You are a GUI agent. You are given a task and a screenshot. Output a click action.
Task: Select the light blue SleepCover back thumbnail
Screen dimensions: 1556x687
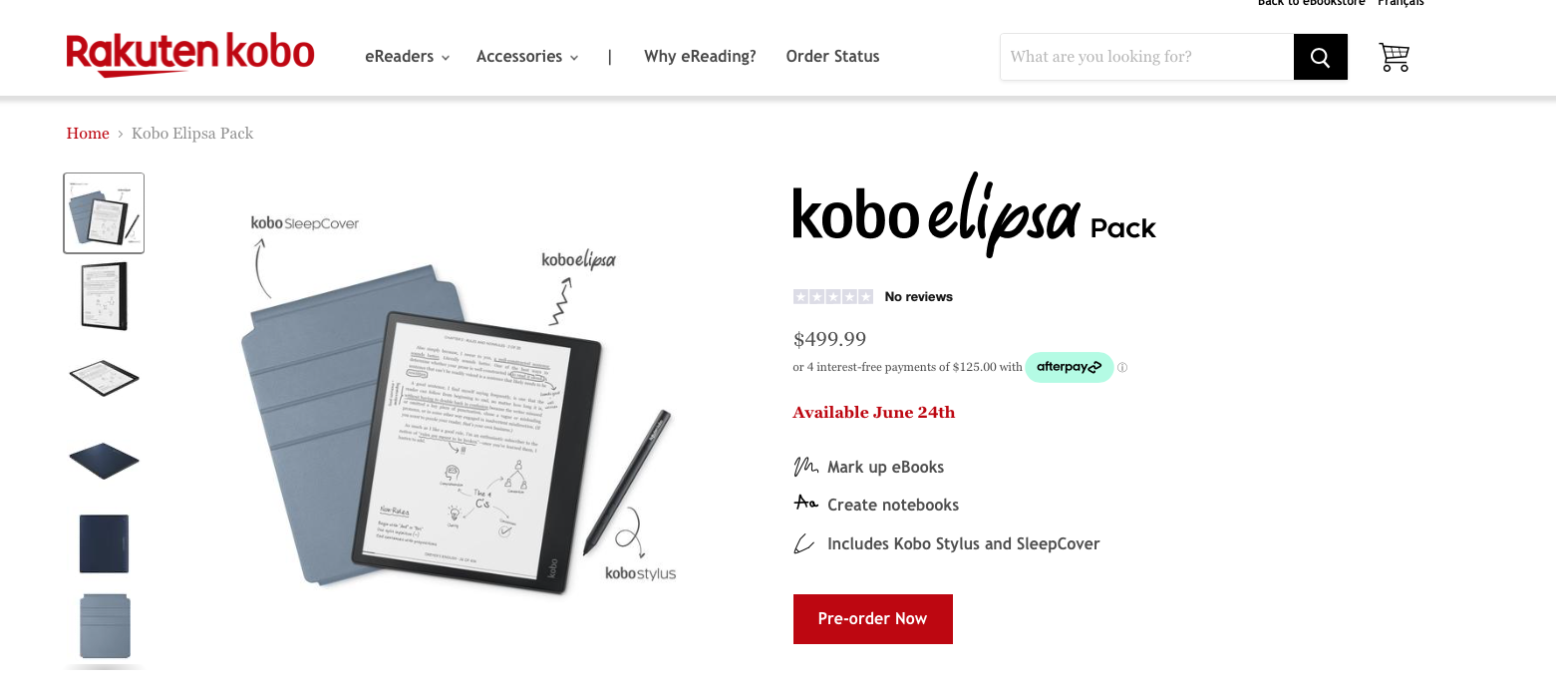tap(104, 625)
